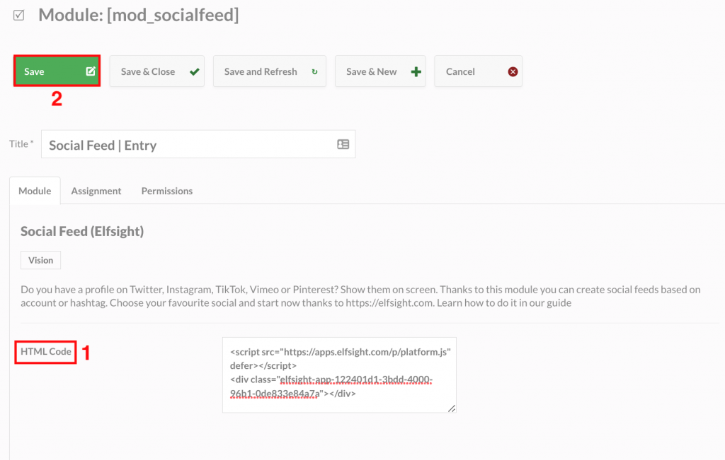Click the green Save button
Image resolution: width=725 pixels, height=460 pixels.
pos(57,71)
